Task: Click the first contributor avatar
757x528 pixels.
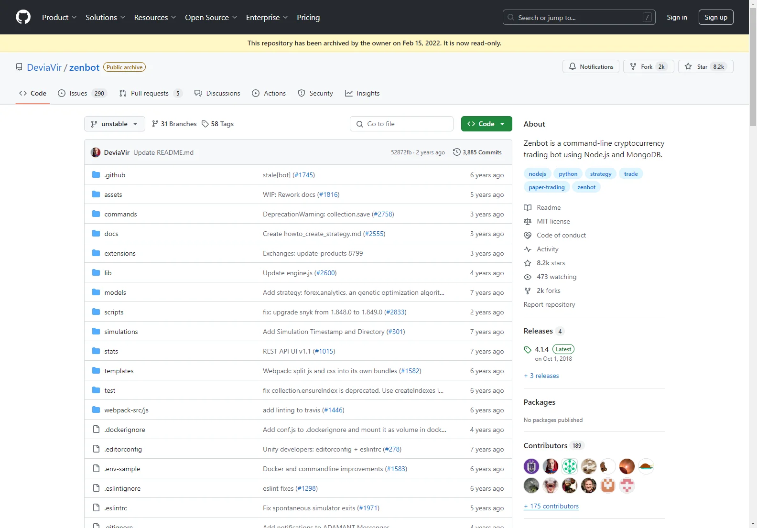Action: (x=531, y=466)
